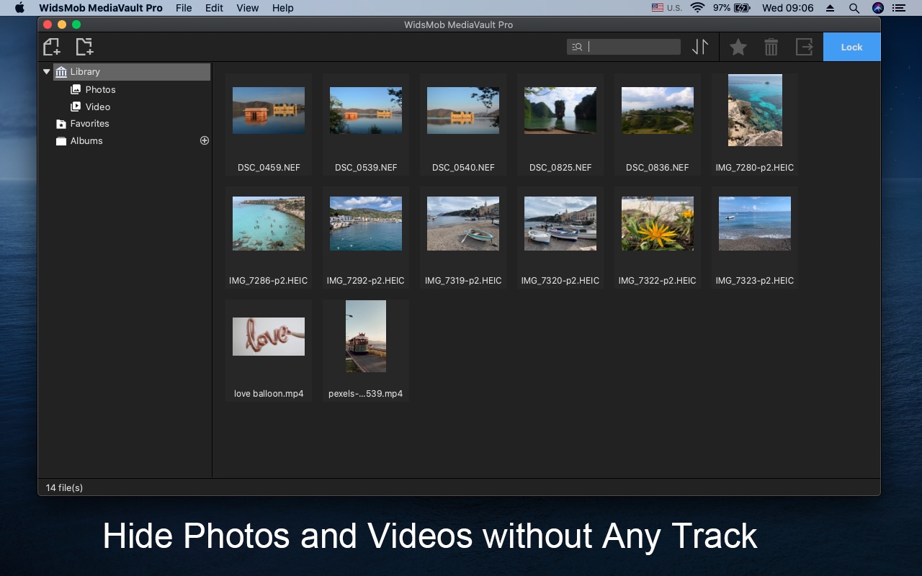Click the 14 file(s) status text
The width and height of the screenshot is (922, 576).
coord(64,487)
